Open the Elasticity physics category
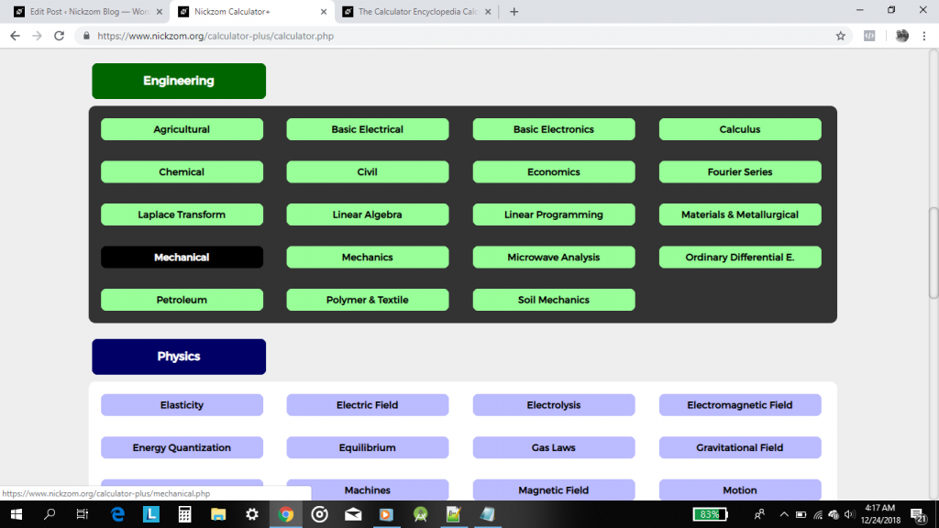This screenshot has width=939, height=528. point(182,405)
